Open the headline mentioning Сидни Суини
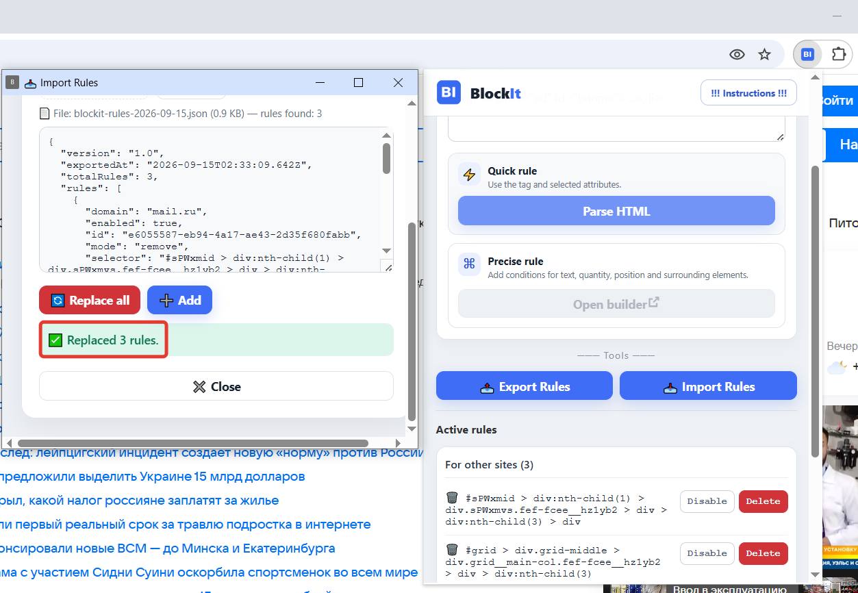858x593 pixels. pos(208,572)
